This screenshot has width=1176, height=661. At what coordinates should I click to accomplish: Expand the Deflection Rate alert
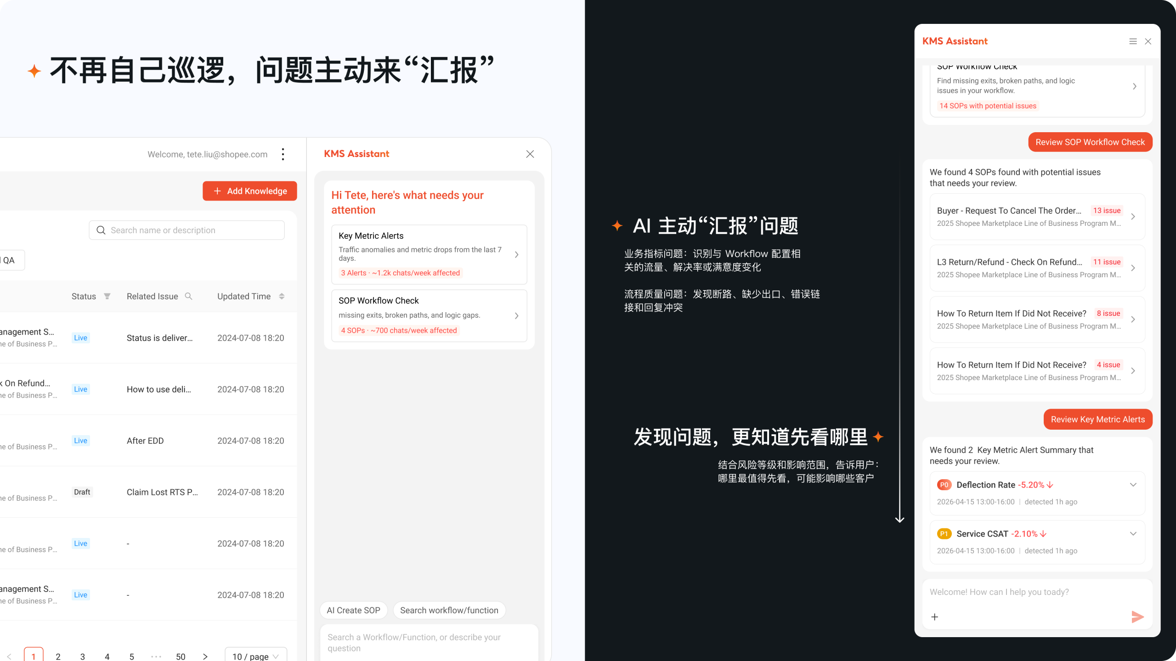[1133, 485]
